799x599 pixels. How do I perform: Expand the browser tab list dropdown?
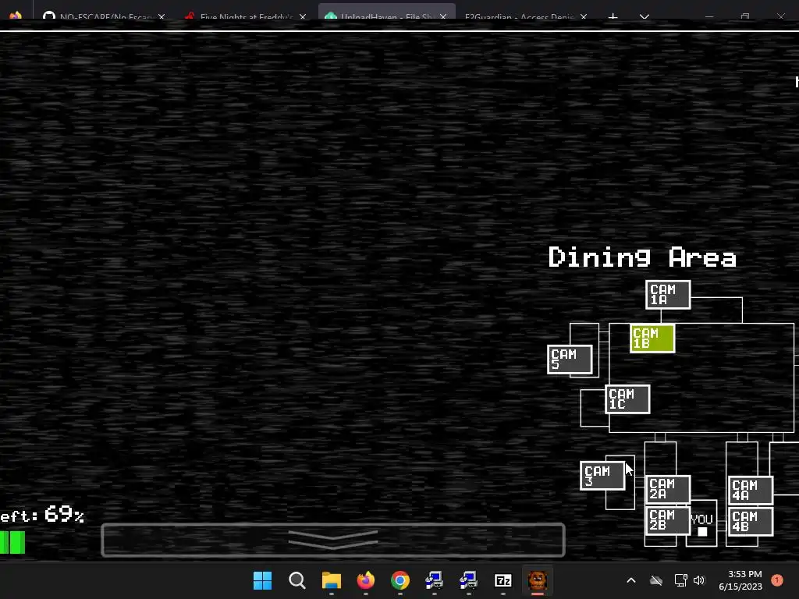pyautogui.click(x=645, y=17)
